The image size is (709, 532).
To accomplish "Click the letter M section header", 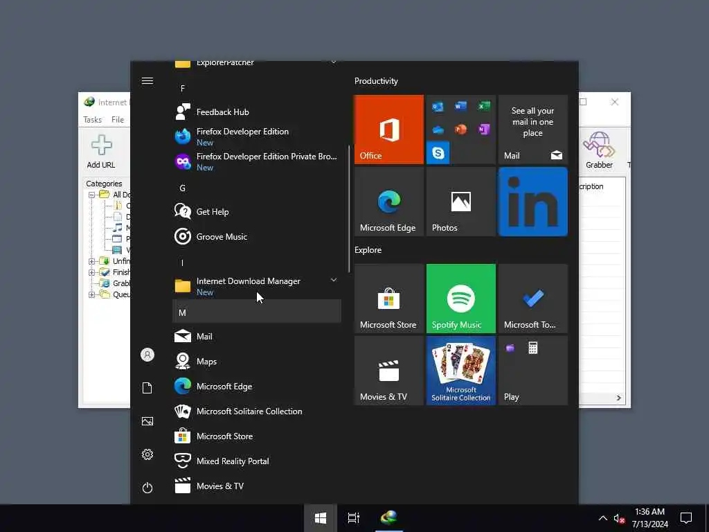I will 257,312.
